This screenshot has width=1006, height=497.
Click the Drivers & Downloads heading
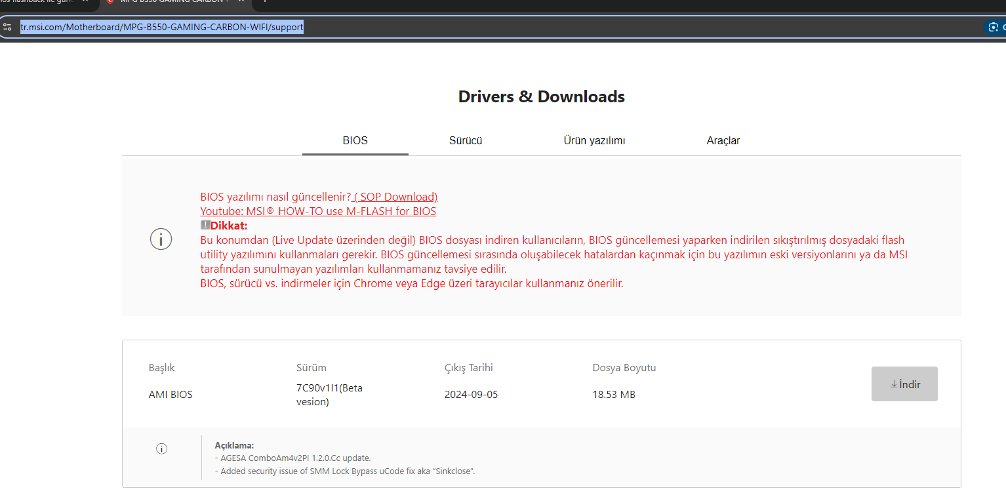(x=542, y=97)
